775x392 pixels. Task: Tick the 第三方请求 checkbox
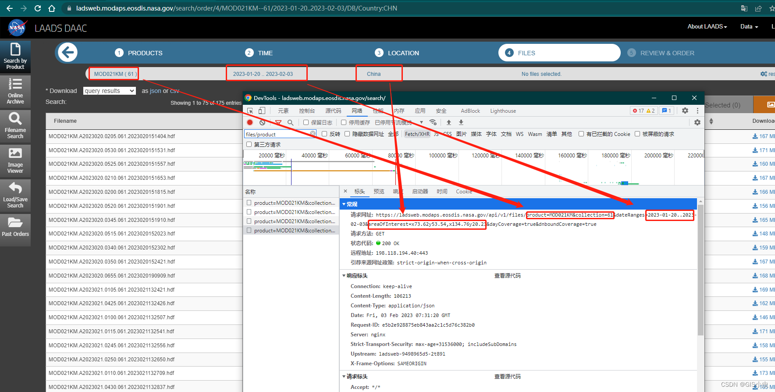pos(249,144)
